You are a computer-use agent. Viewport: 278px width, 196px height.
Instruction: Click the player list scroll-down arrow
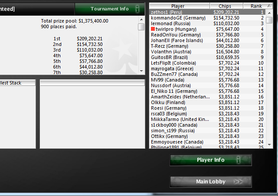coord(269,145)
